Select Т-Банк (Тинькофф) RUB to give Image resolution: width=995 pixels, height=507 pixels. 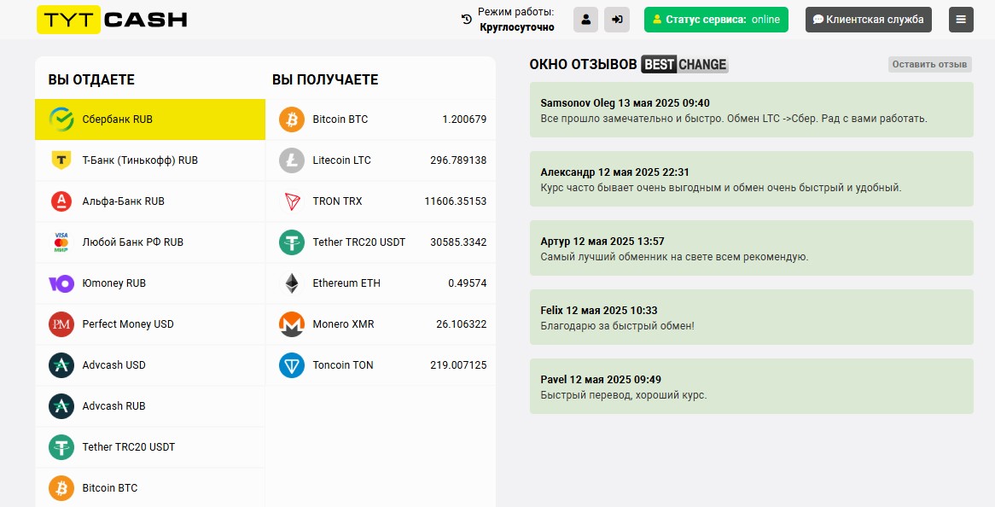149,160
